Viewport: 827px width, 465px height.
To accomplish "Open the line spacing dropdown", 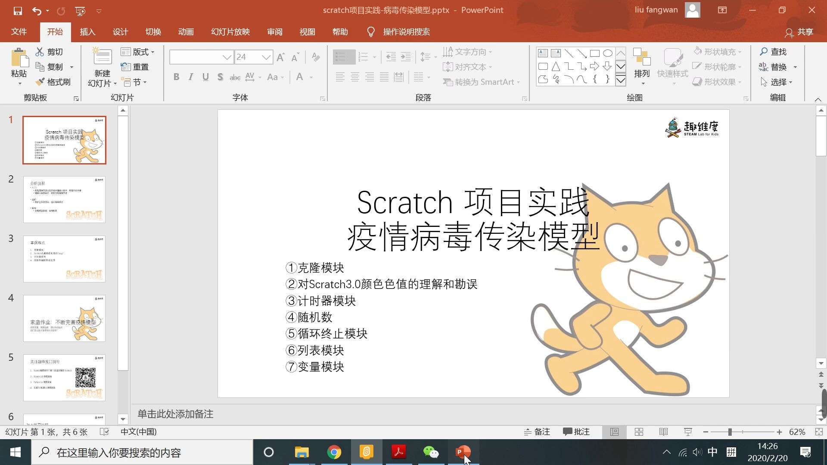I will coord(428,56).
